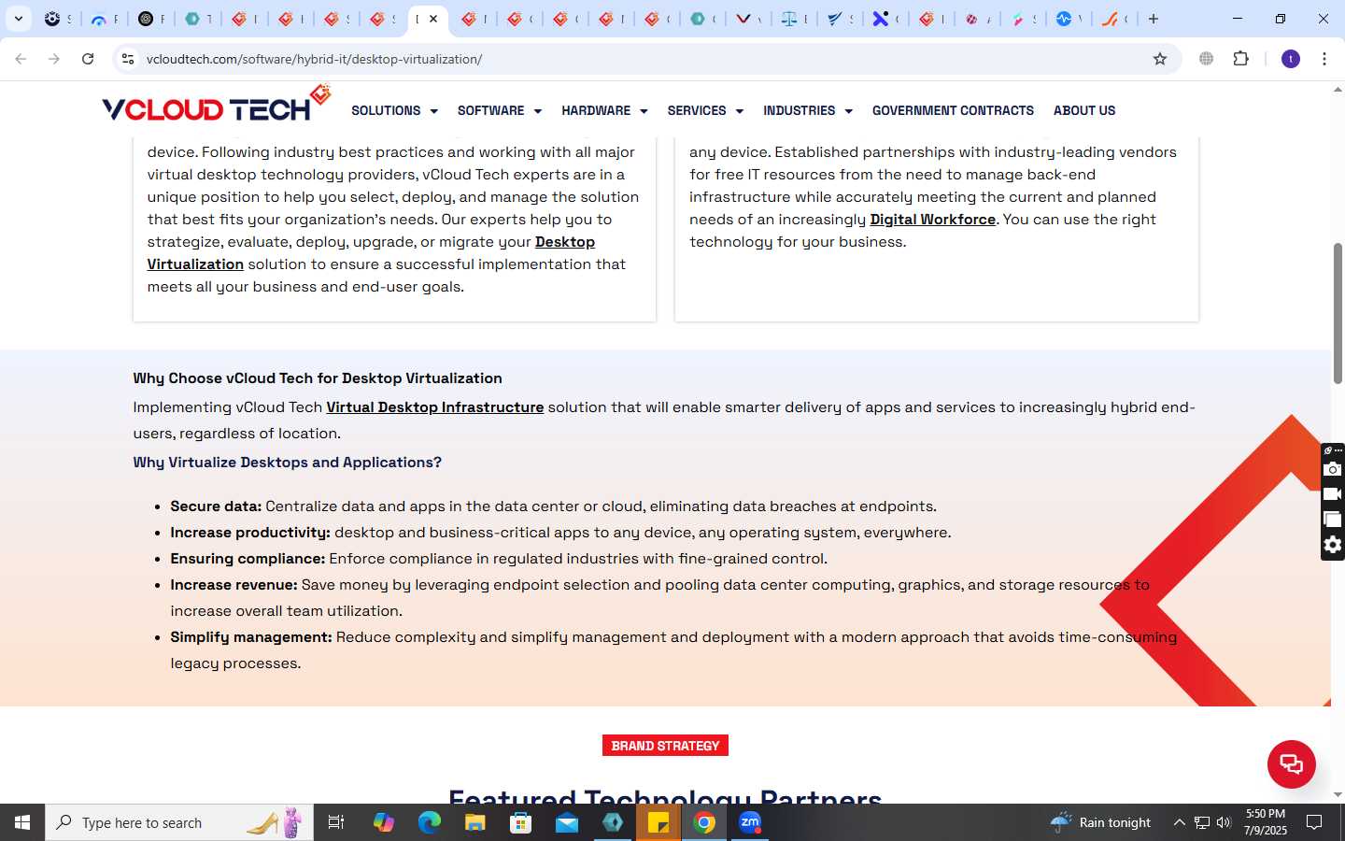
Task: Switch to the tab with blue pulse icon
Action: [1064, 19]
